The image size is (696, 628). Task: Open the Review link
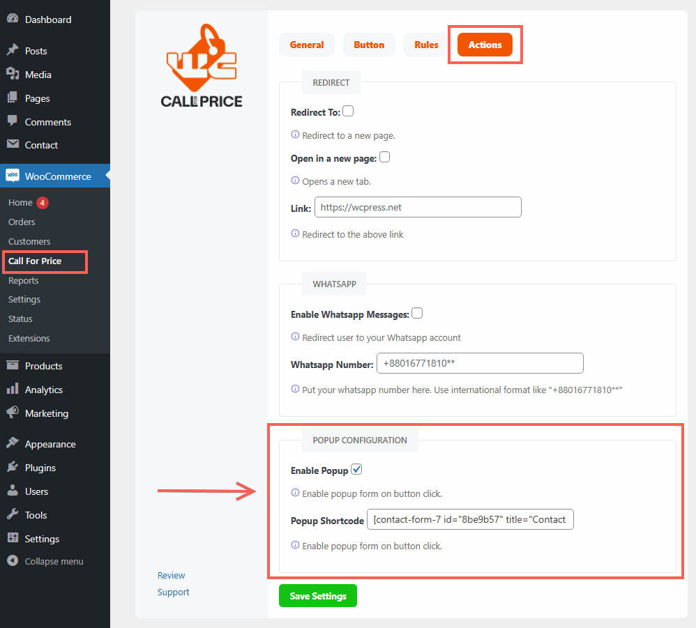pyautogui.click(x=172, y=575)
